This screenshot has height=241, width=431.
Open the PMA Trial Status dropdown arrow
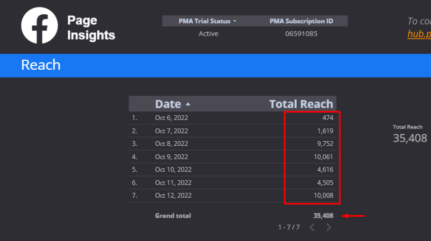point(235,21)
